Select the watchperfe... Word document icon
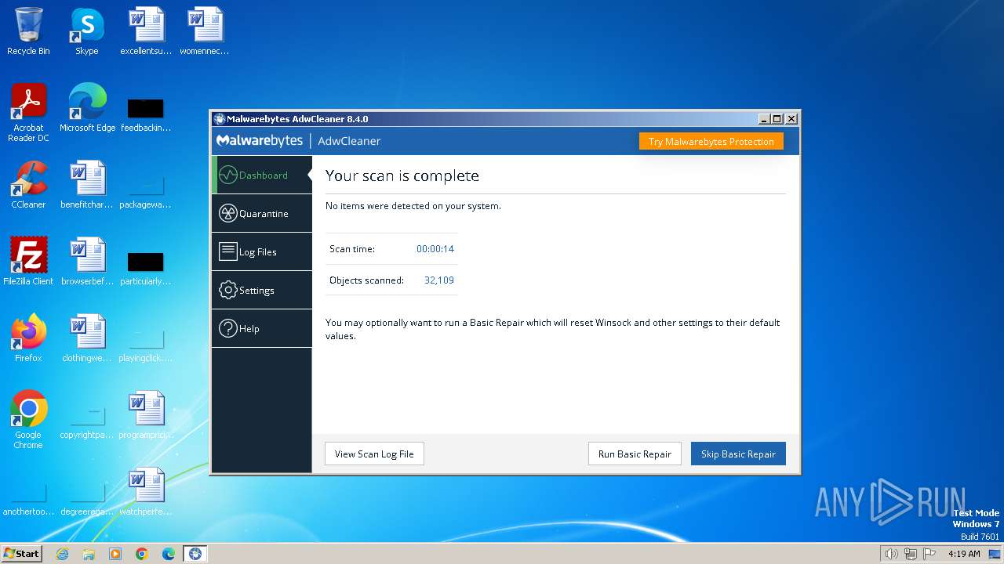This screenshot has height=564, width=1004. point(146,492)
